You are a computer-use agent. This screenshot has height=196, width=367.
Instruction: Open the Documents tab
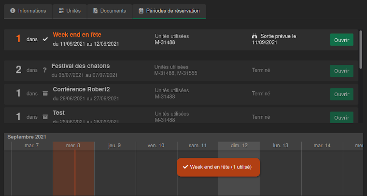[110, 11]
